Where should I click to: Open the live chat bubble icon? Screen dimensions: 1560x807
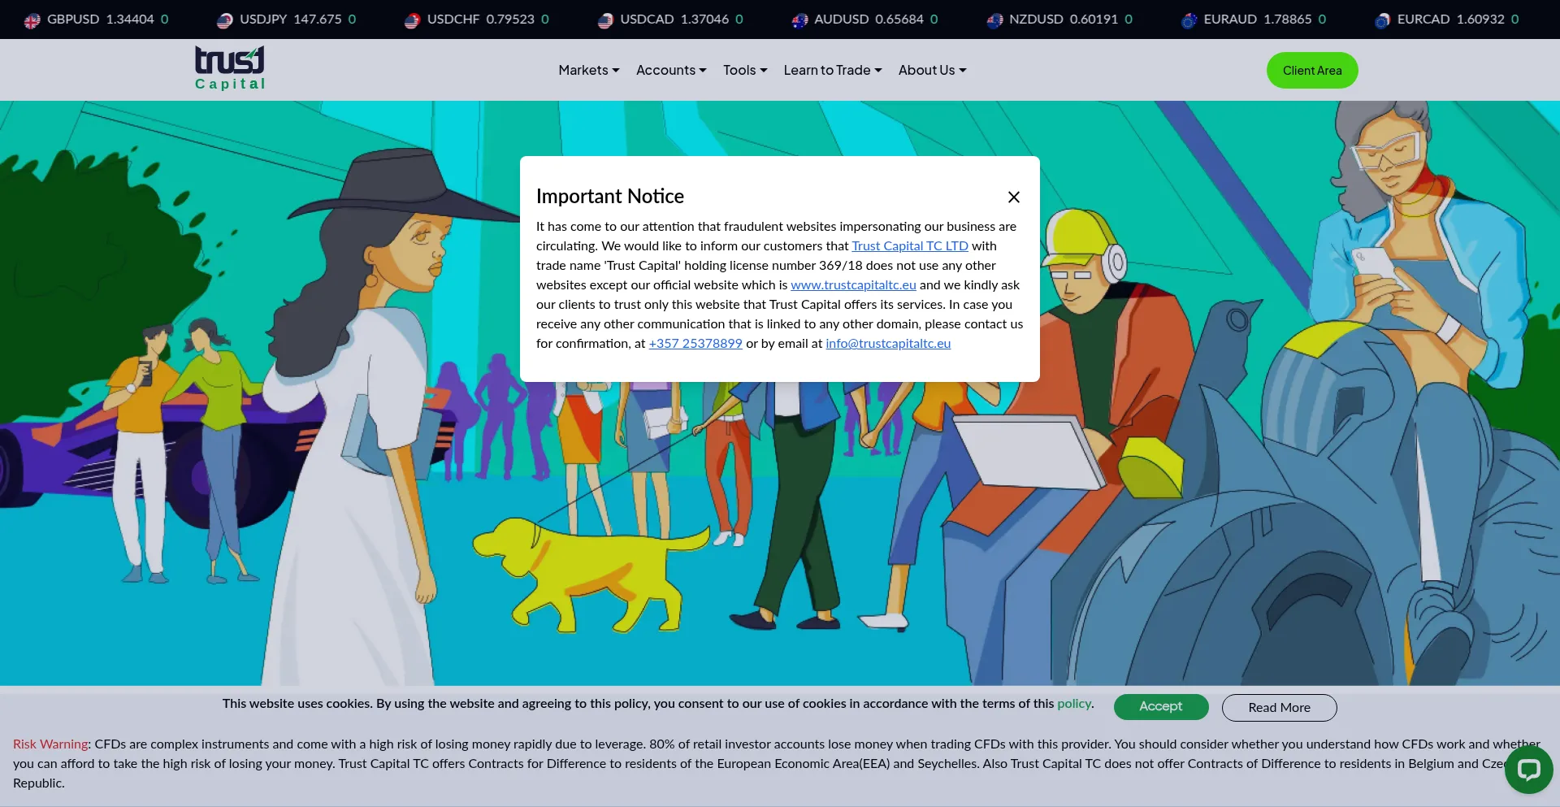pyautogui.click(x=1528, y=770)
